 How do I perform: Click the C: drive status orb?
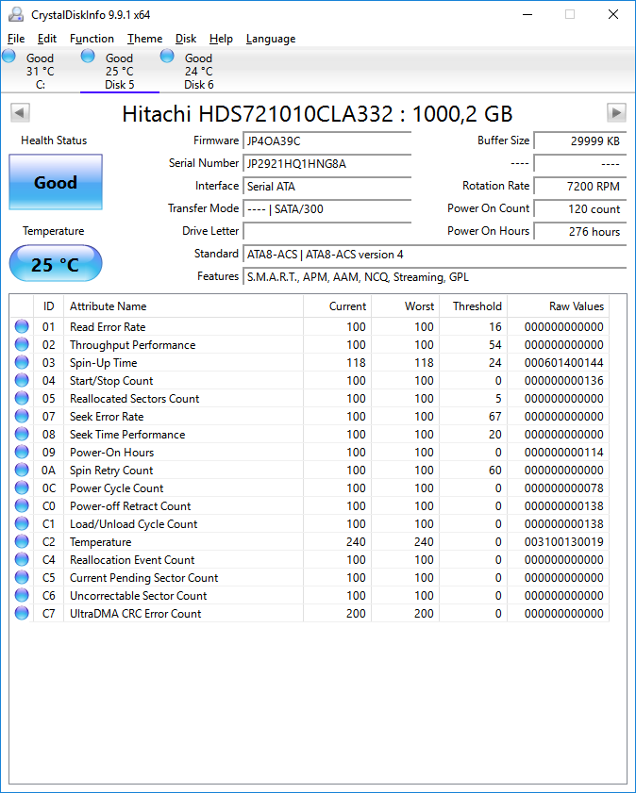point(9,56)
